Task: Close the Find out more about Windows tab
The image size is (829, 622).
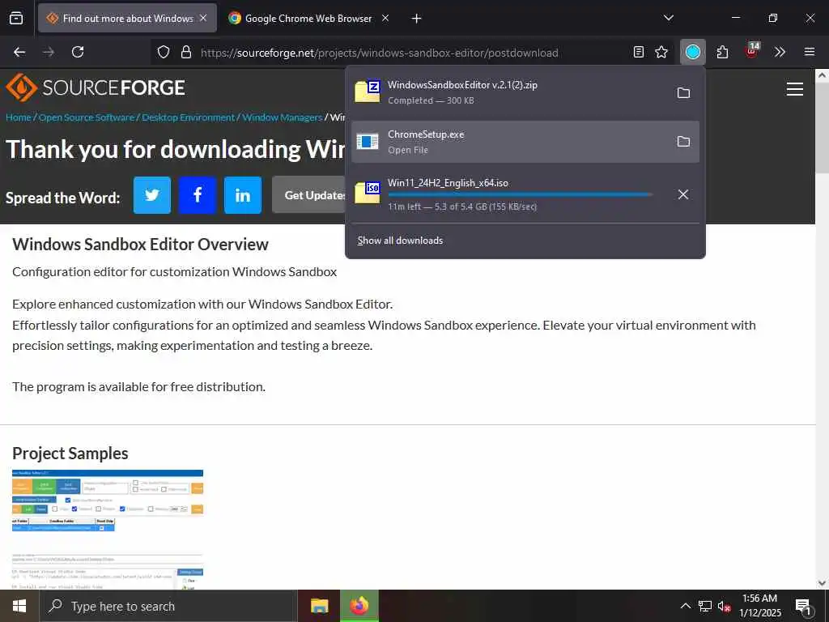Action: (203, 18)
